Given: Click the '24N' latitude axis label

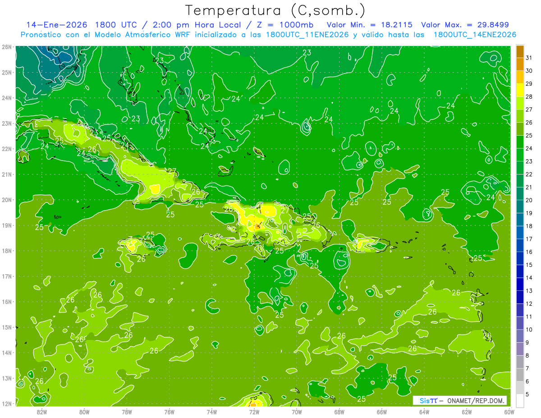Looking at the screenshot, I should point(6,98).
